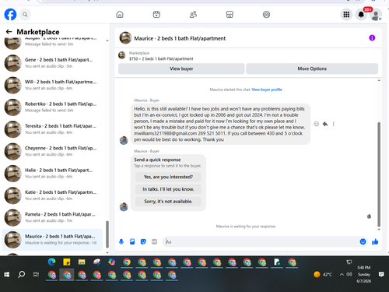This screenshot has width=389, height=292.
Task: Open Maurice's avatar in chat header
Action: 125,38
